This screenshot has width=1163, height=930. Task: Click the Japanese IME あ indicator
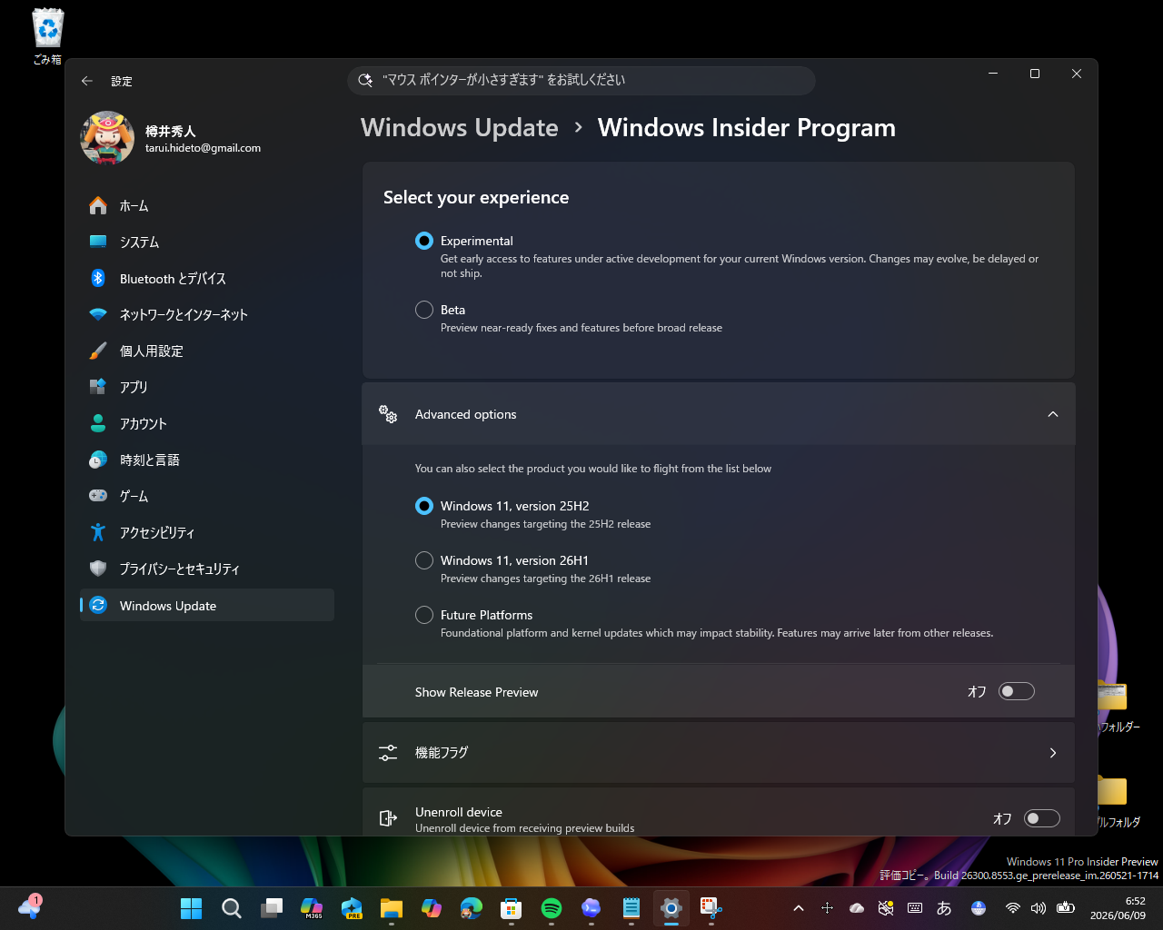pyautogui.click(x=944, y=908)
